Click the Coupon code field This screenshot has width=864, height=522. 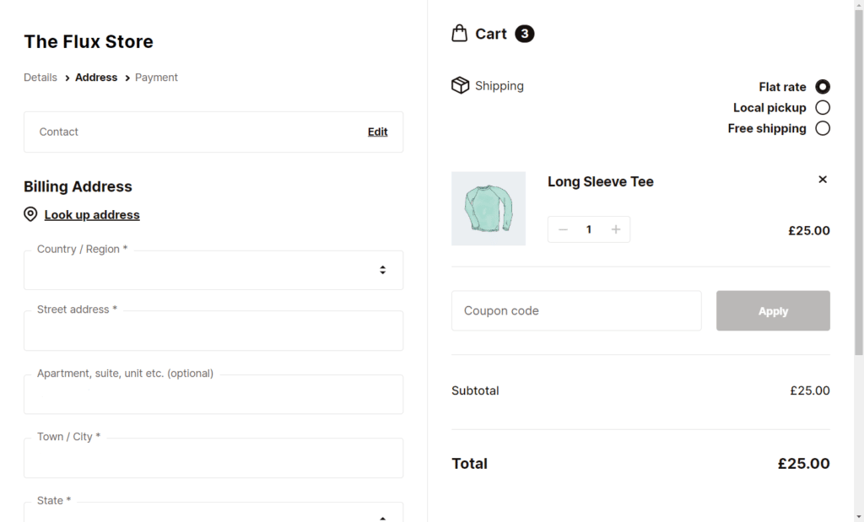click(576, 311)
